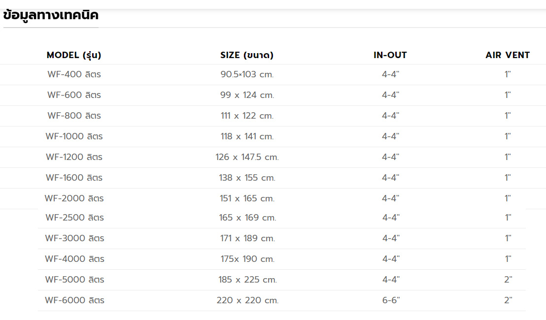Click the WF-1000 ลิตร model entry
Image resolution: width=546 pixels, height=320 pixels.
pos(74,136)
